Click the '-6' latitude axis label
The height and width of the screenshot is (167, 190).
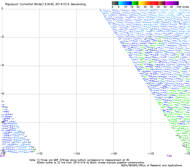point(2,93)
